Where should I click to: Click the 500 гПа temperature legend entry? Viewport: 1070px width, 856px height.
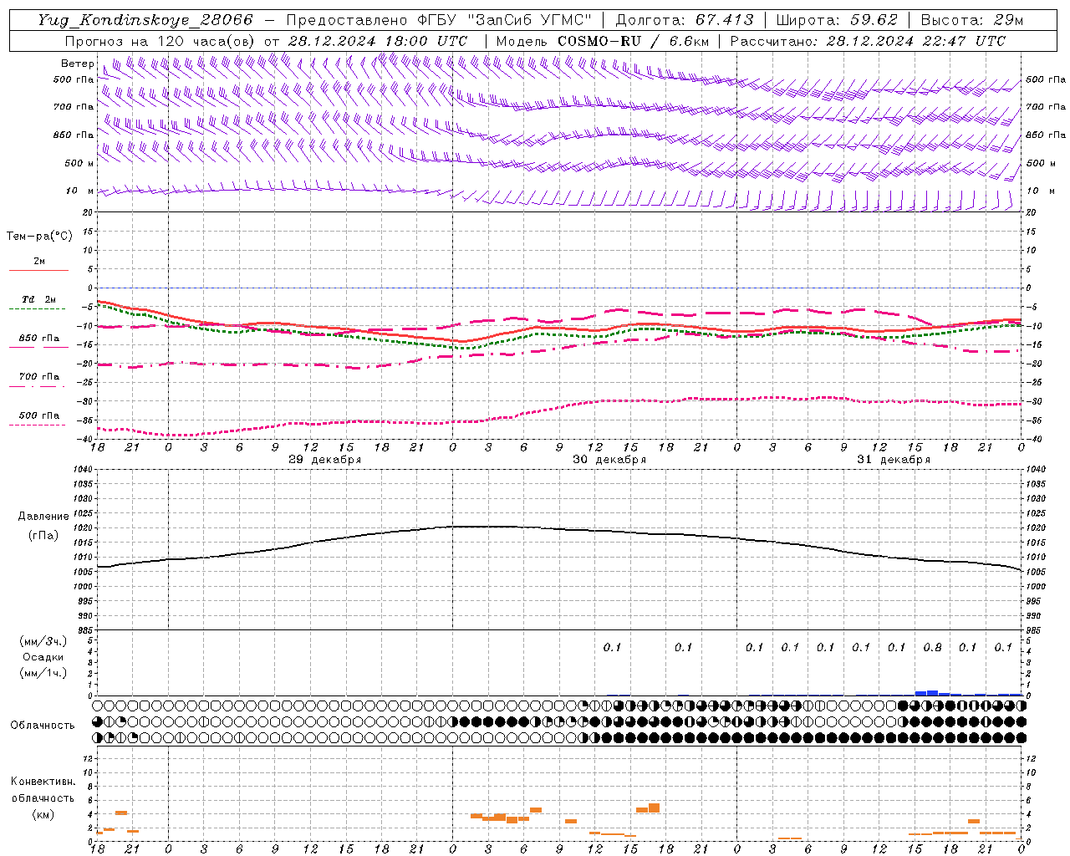point(38,415)
